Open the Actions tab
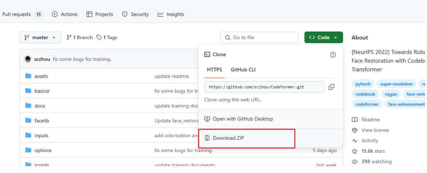The image size is (427, 173). point(64,15)
